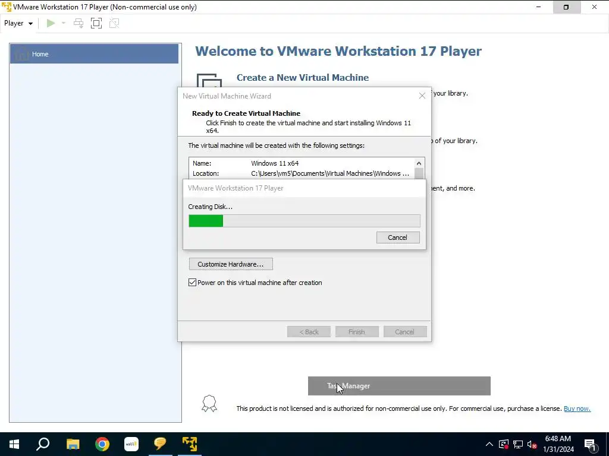Click the license ribbon badge icon
This screenshot has height=456, width=609.
pyautogui.click(x=209, y=403)
